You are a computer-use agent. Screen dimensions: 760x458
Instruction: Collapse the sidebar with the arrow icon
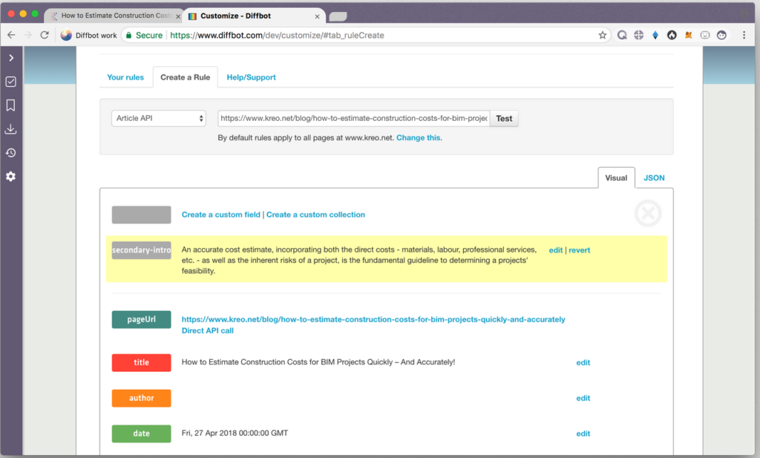click(x=10, y=57)
